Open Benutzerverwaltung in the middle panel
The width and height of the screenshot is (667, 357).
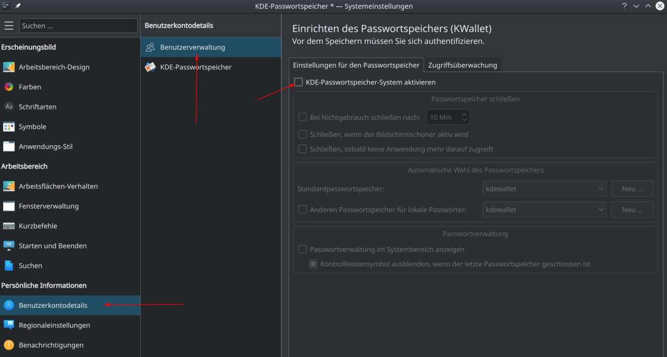coord(211,47)
